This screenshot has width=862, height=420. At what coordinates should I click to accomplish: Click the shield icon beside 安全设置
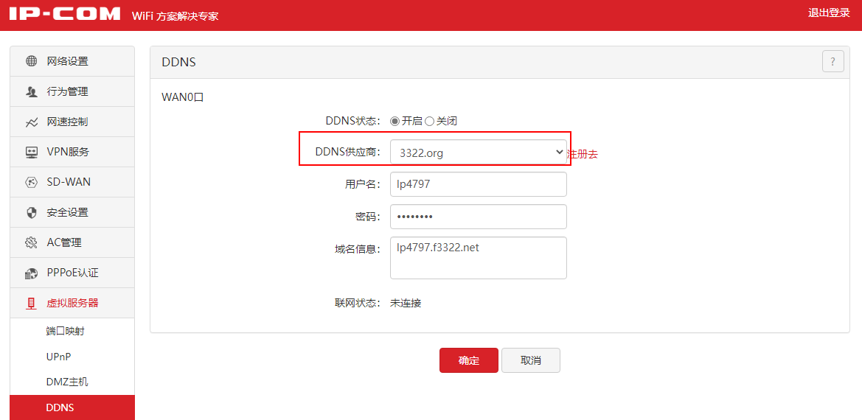(x=32, y=212)
